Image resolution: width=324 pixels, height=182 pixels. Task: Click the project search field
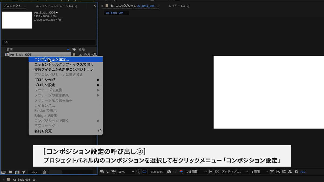pyautogui.click(x=49, y=42)
